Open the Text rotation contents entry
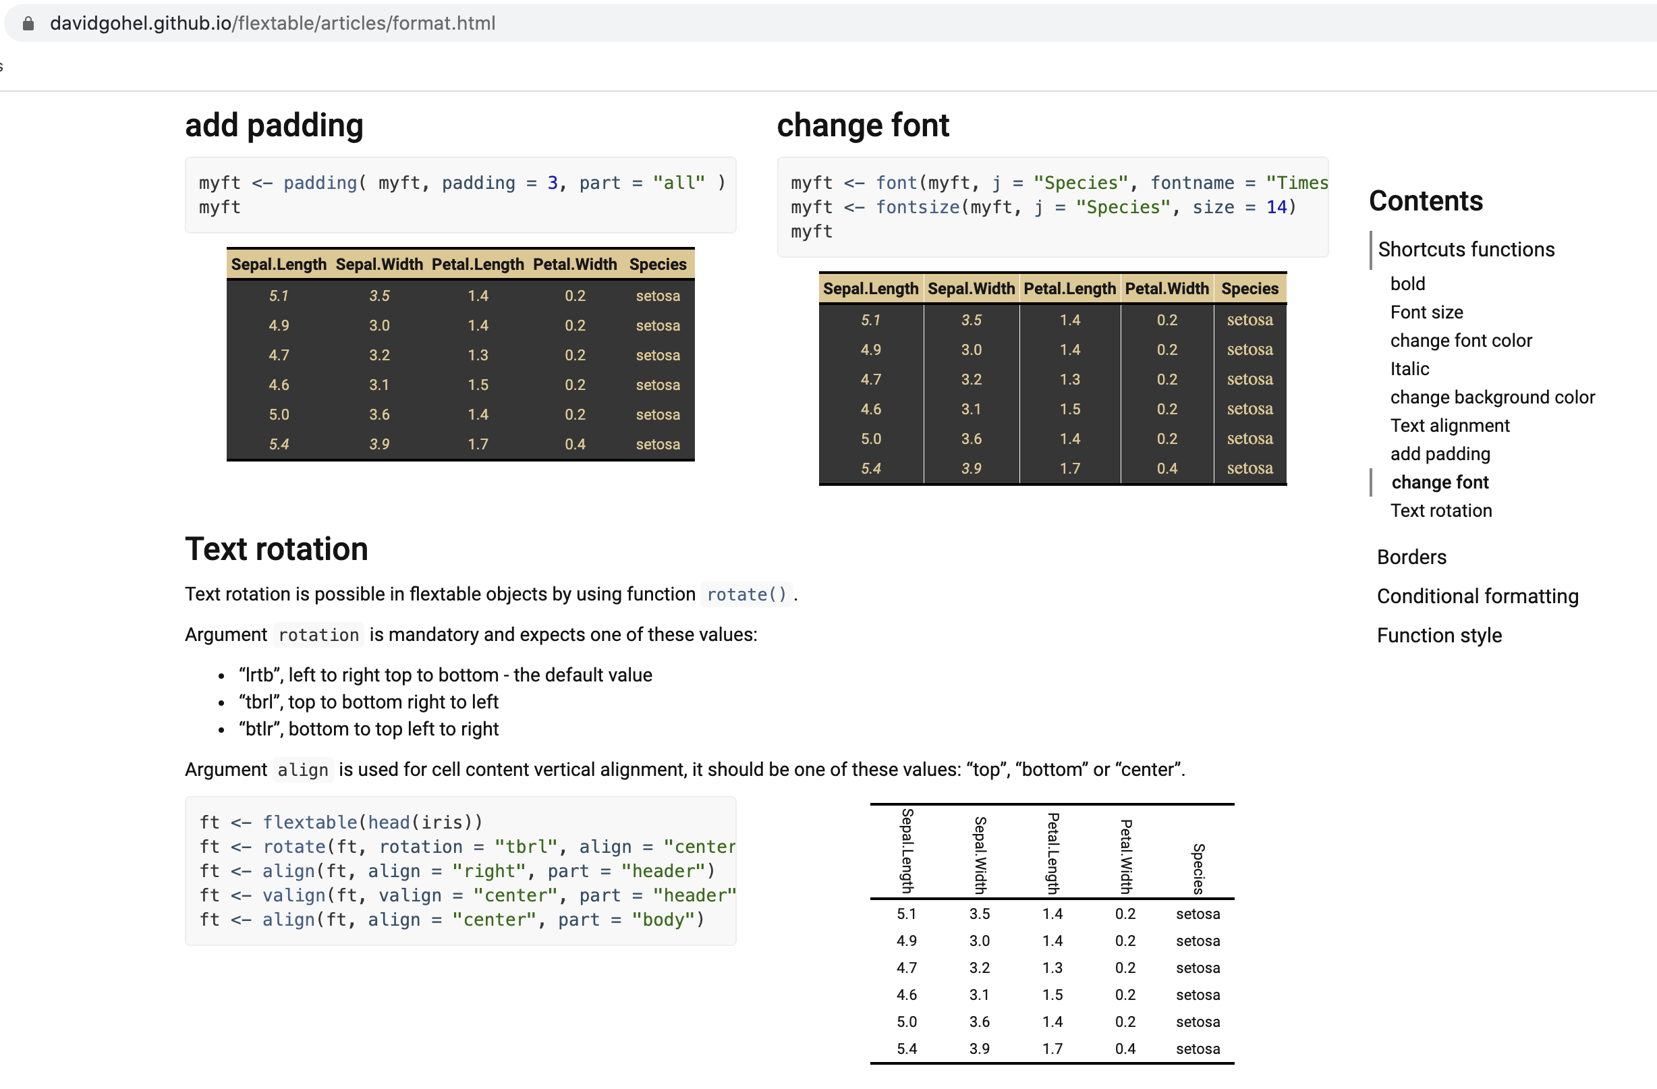 coord(1440,510)
